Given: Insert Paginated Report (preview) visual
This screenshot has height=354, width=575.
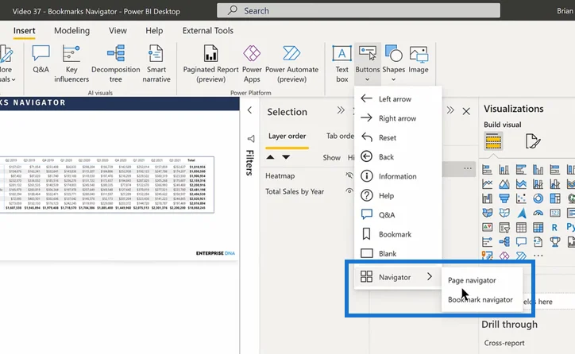Looking at the screenshot, I should tap(210, 63).
